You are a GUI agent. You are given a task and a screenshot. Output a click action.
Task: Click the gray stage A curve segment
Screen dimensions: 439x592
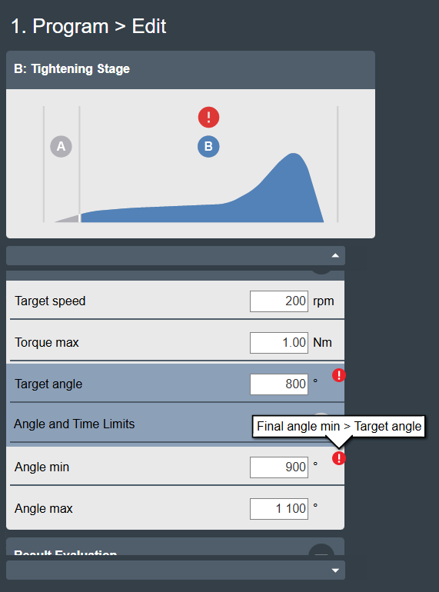(x=67, y=218)
